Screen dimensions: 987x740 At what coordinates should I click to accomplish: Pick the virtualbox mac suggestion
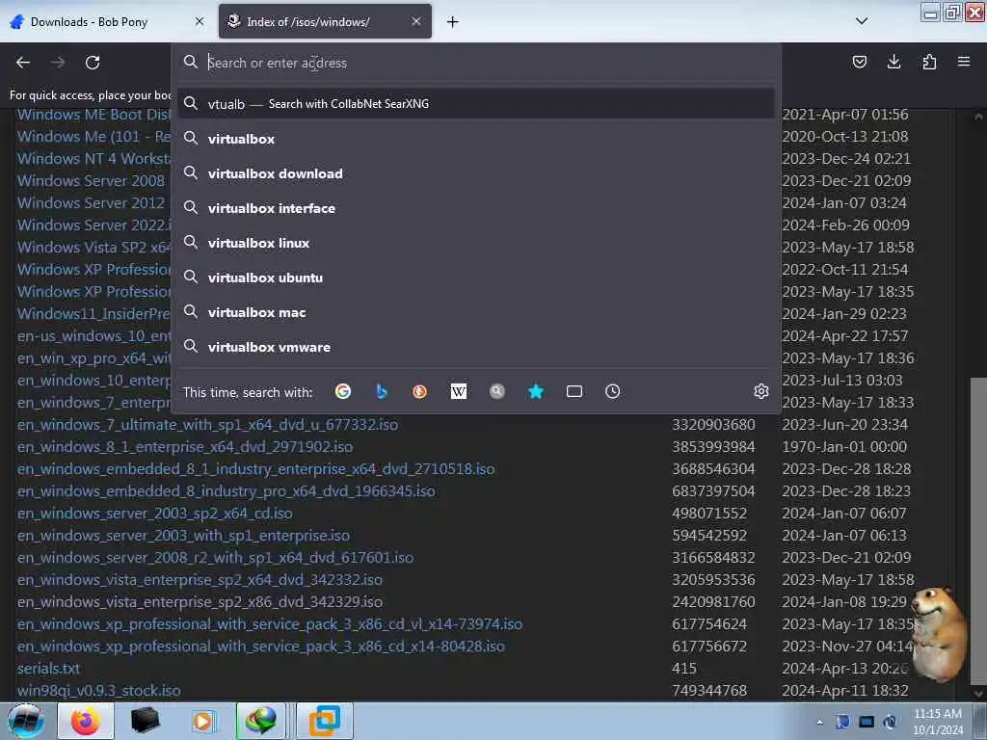click(x=476, y=312)
